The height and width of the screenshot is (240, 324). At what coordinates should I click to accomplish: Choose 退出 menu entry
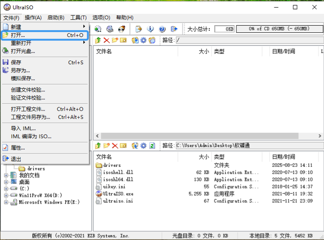point(45,159)
